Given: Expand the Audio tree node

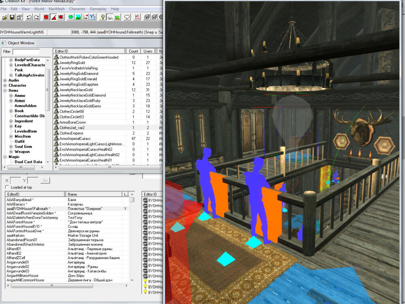Looking at the screenshot, I should pos(5,80).
